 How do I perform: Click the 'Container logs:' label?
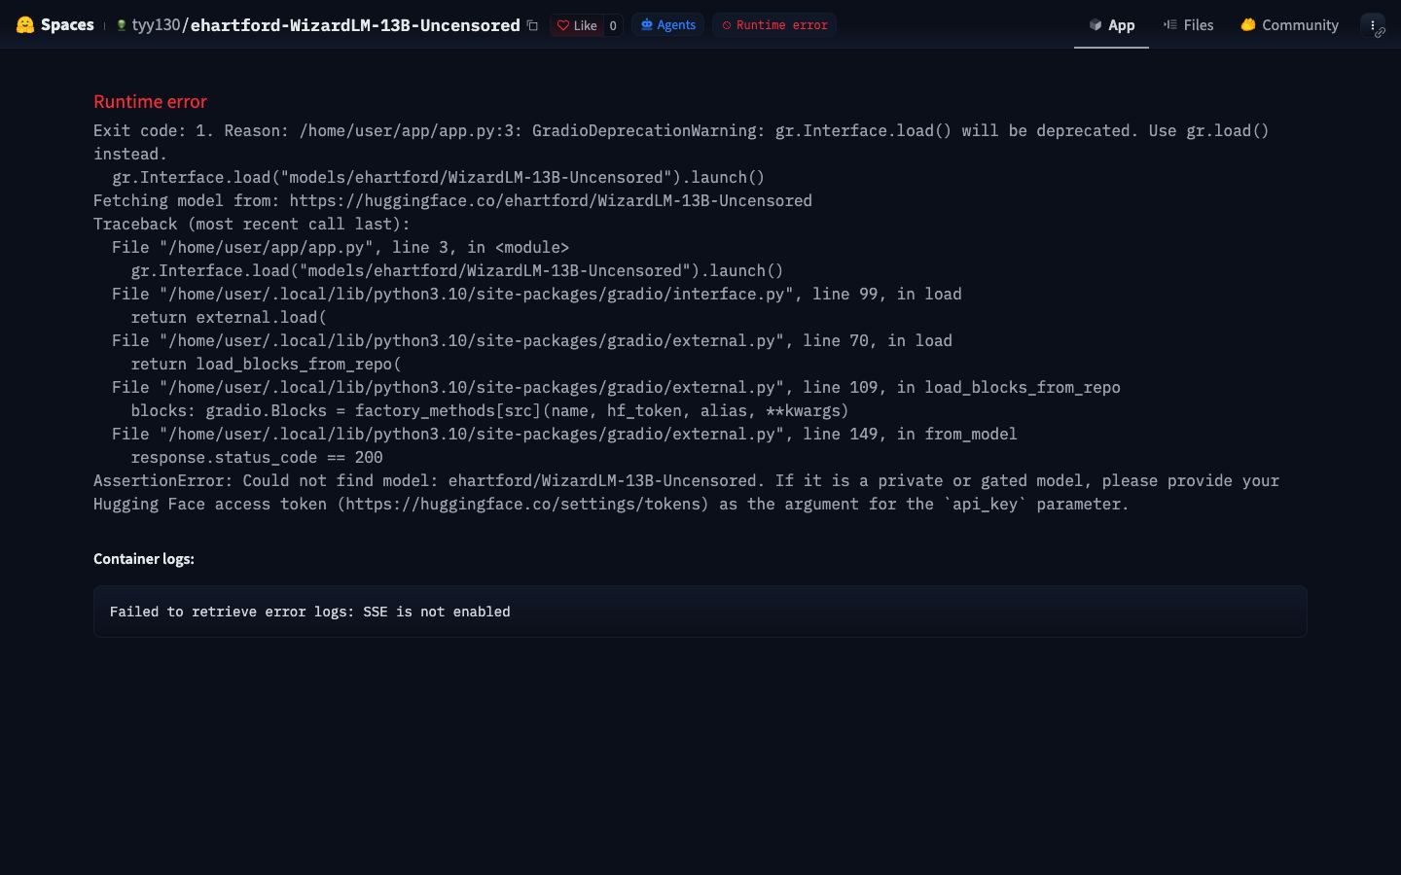(144, 558)
